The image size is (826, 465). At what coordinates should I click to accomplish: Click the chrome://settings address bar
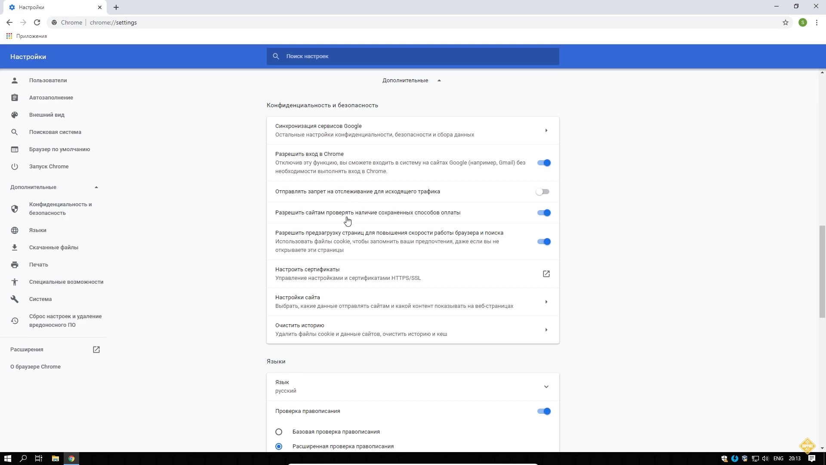coord(413,22)
